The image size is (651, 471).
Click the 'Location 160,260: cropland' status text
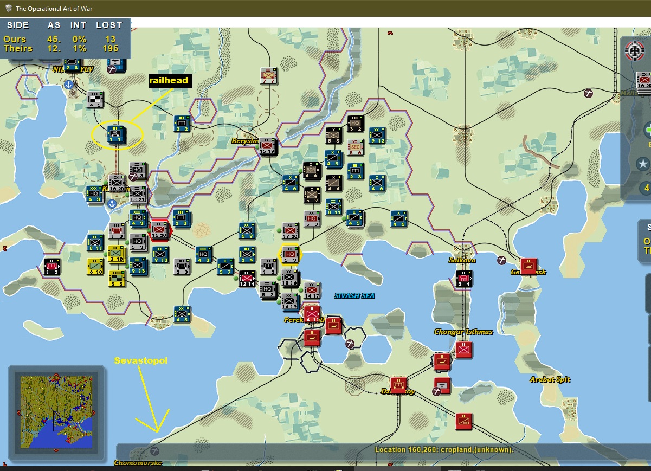click(444, 450)
